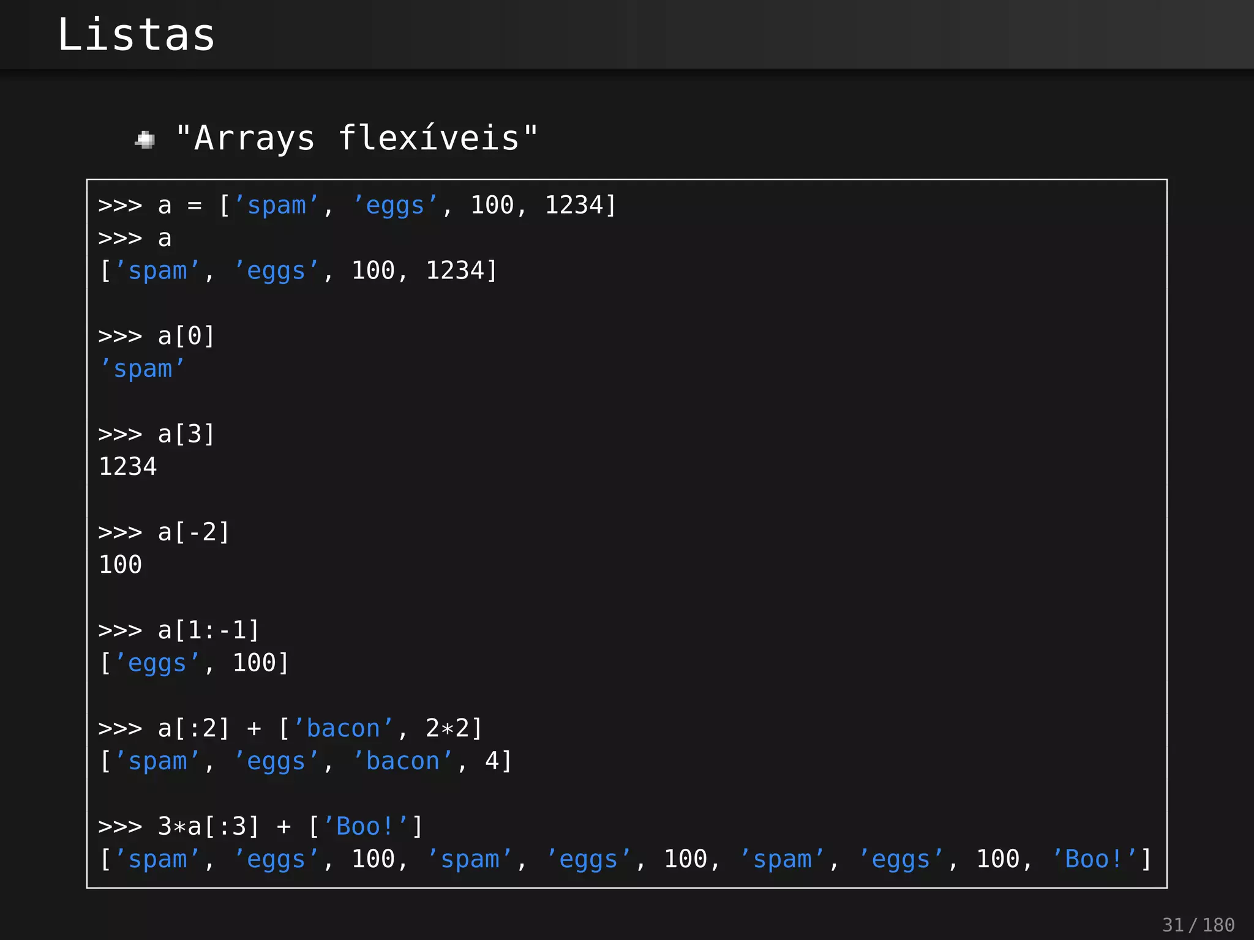Click the output "['spam', 'eggs', 'bacon', 4]"
This screenshot has width=1254, height=940.
306,762
